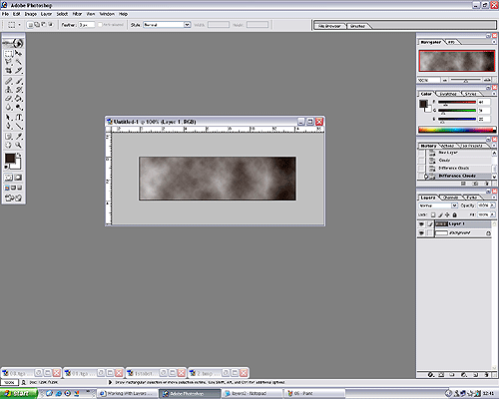499x399 pixels.
Task: Open the File Browser tab button
Action: pyautogui.click(x=329, y=26)
